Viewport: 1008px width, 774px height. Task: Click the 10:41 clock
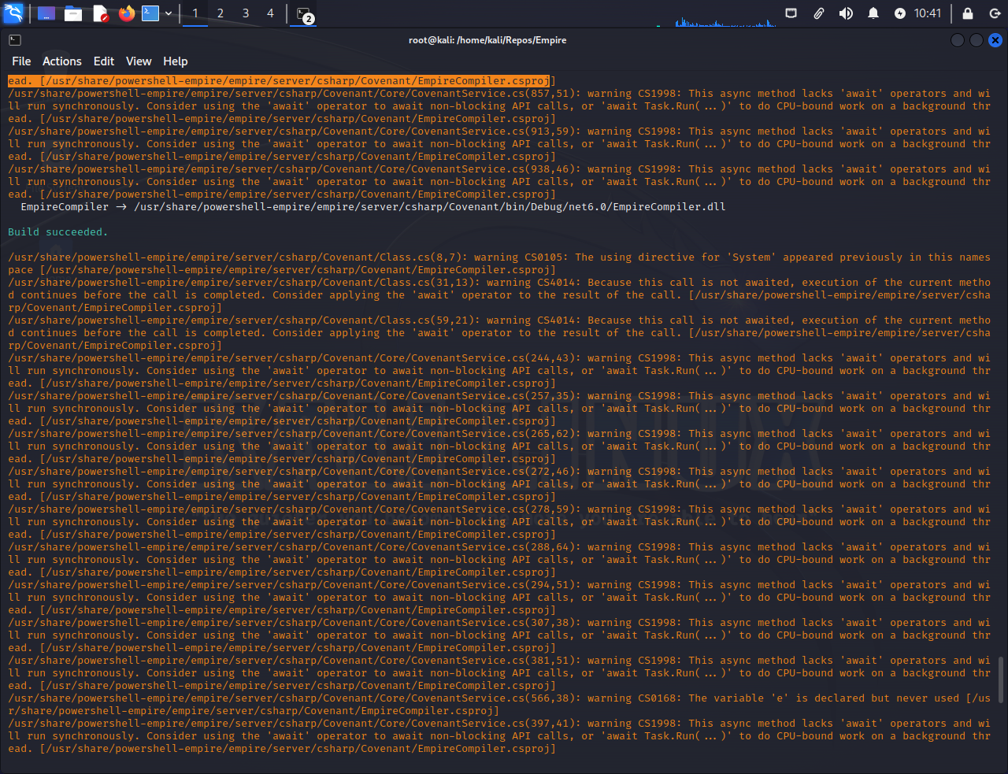[928, 13]
